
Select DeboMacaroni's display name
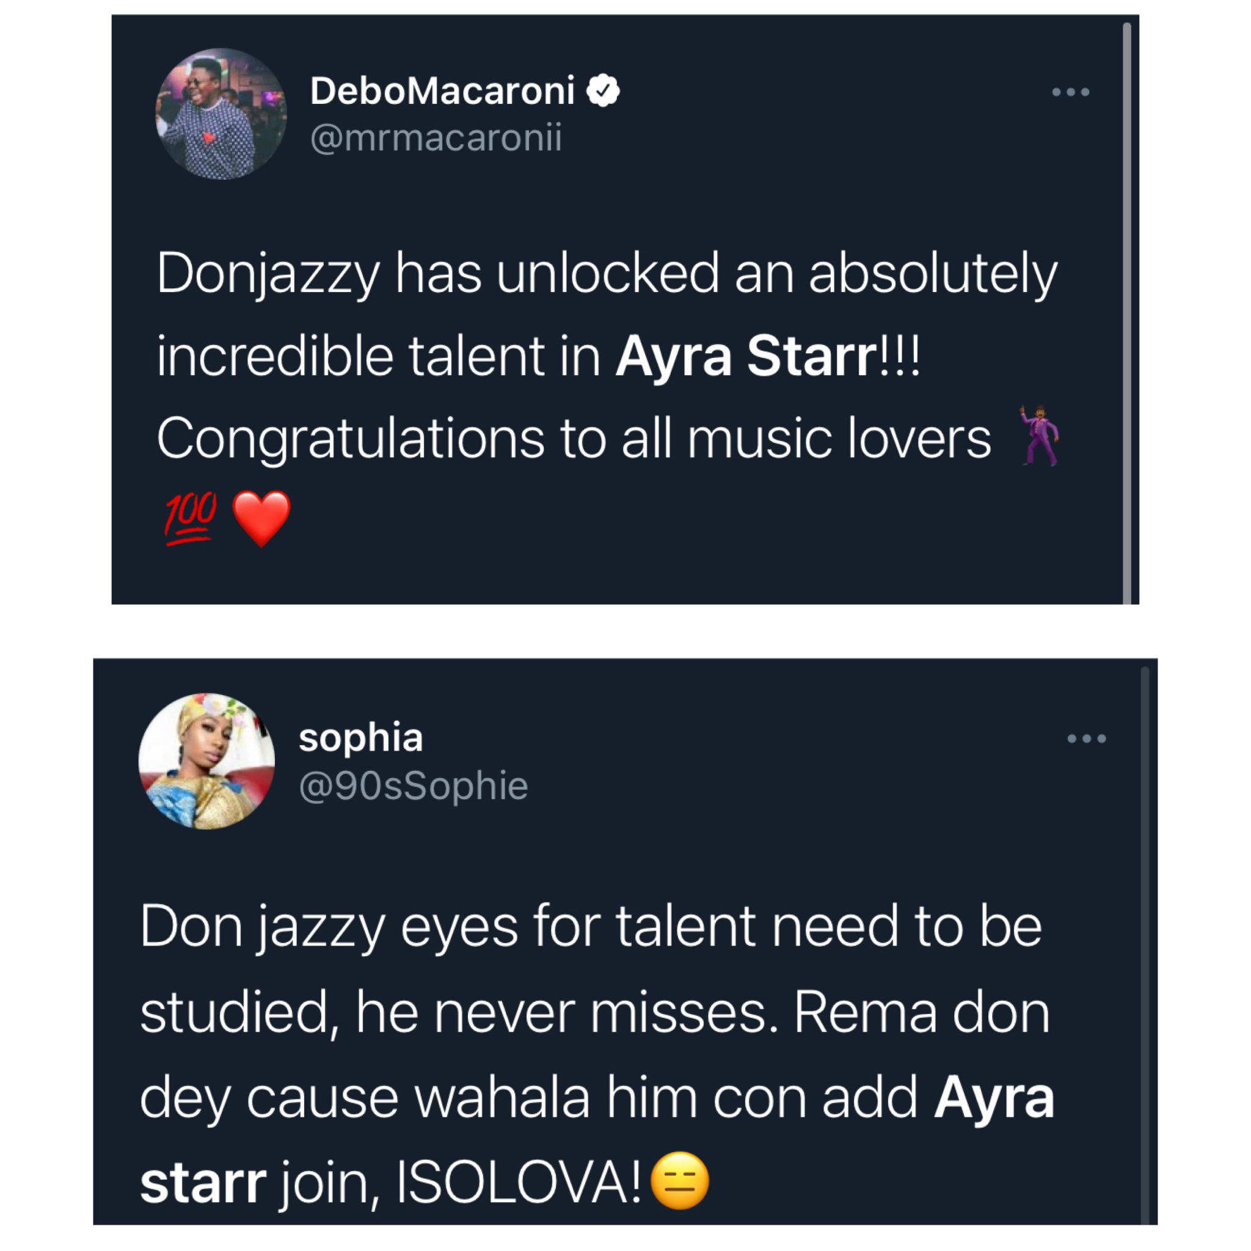coord(443,90)
